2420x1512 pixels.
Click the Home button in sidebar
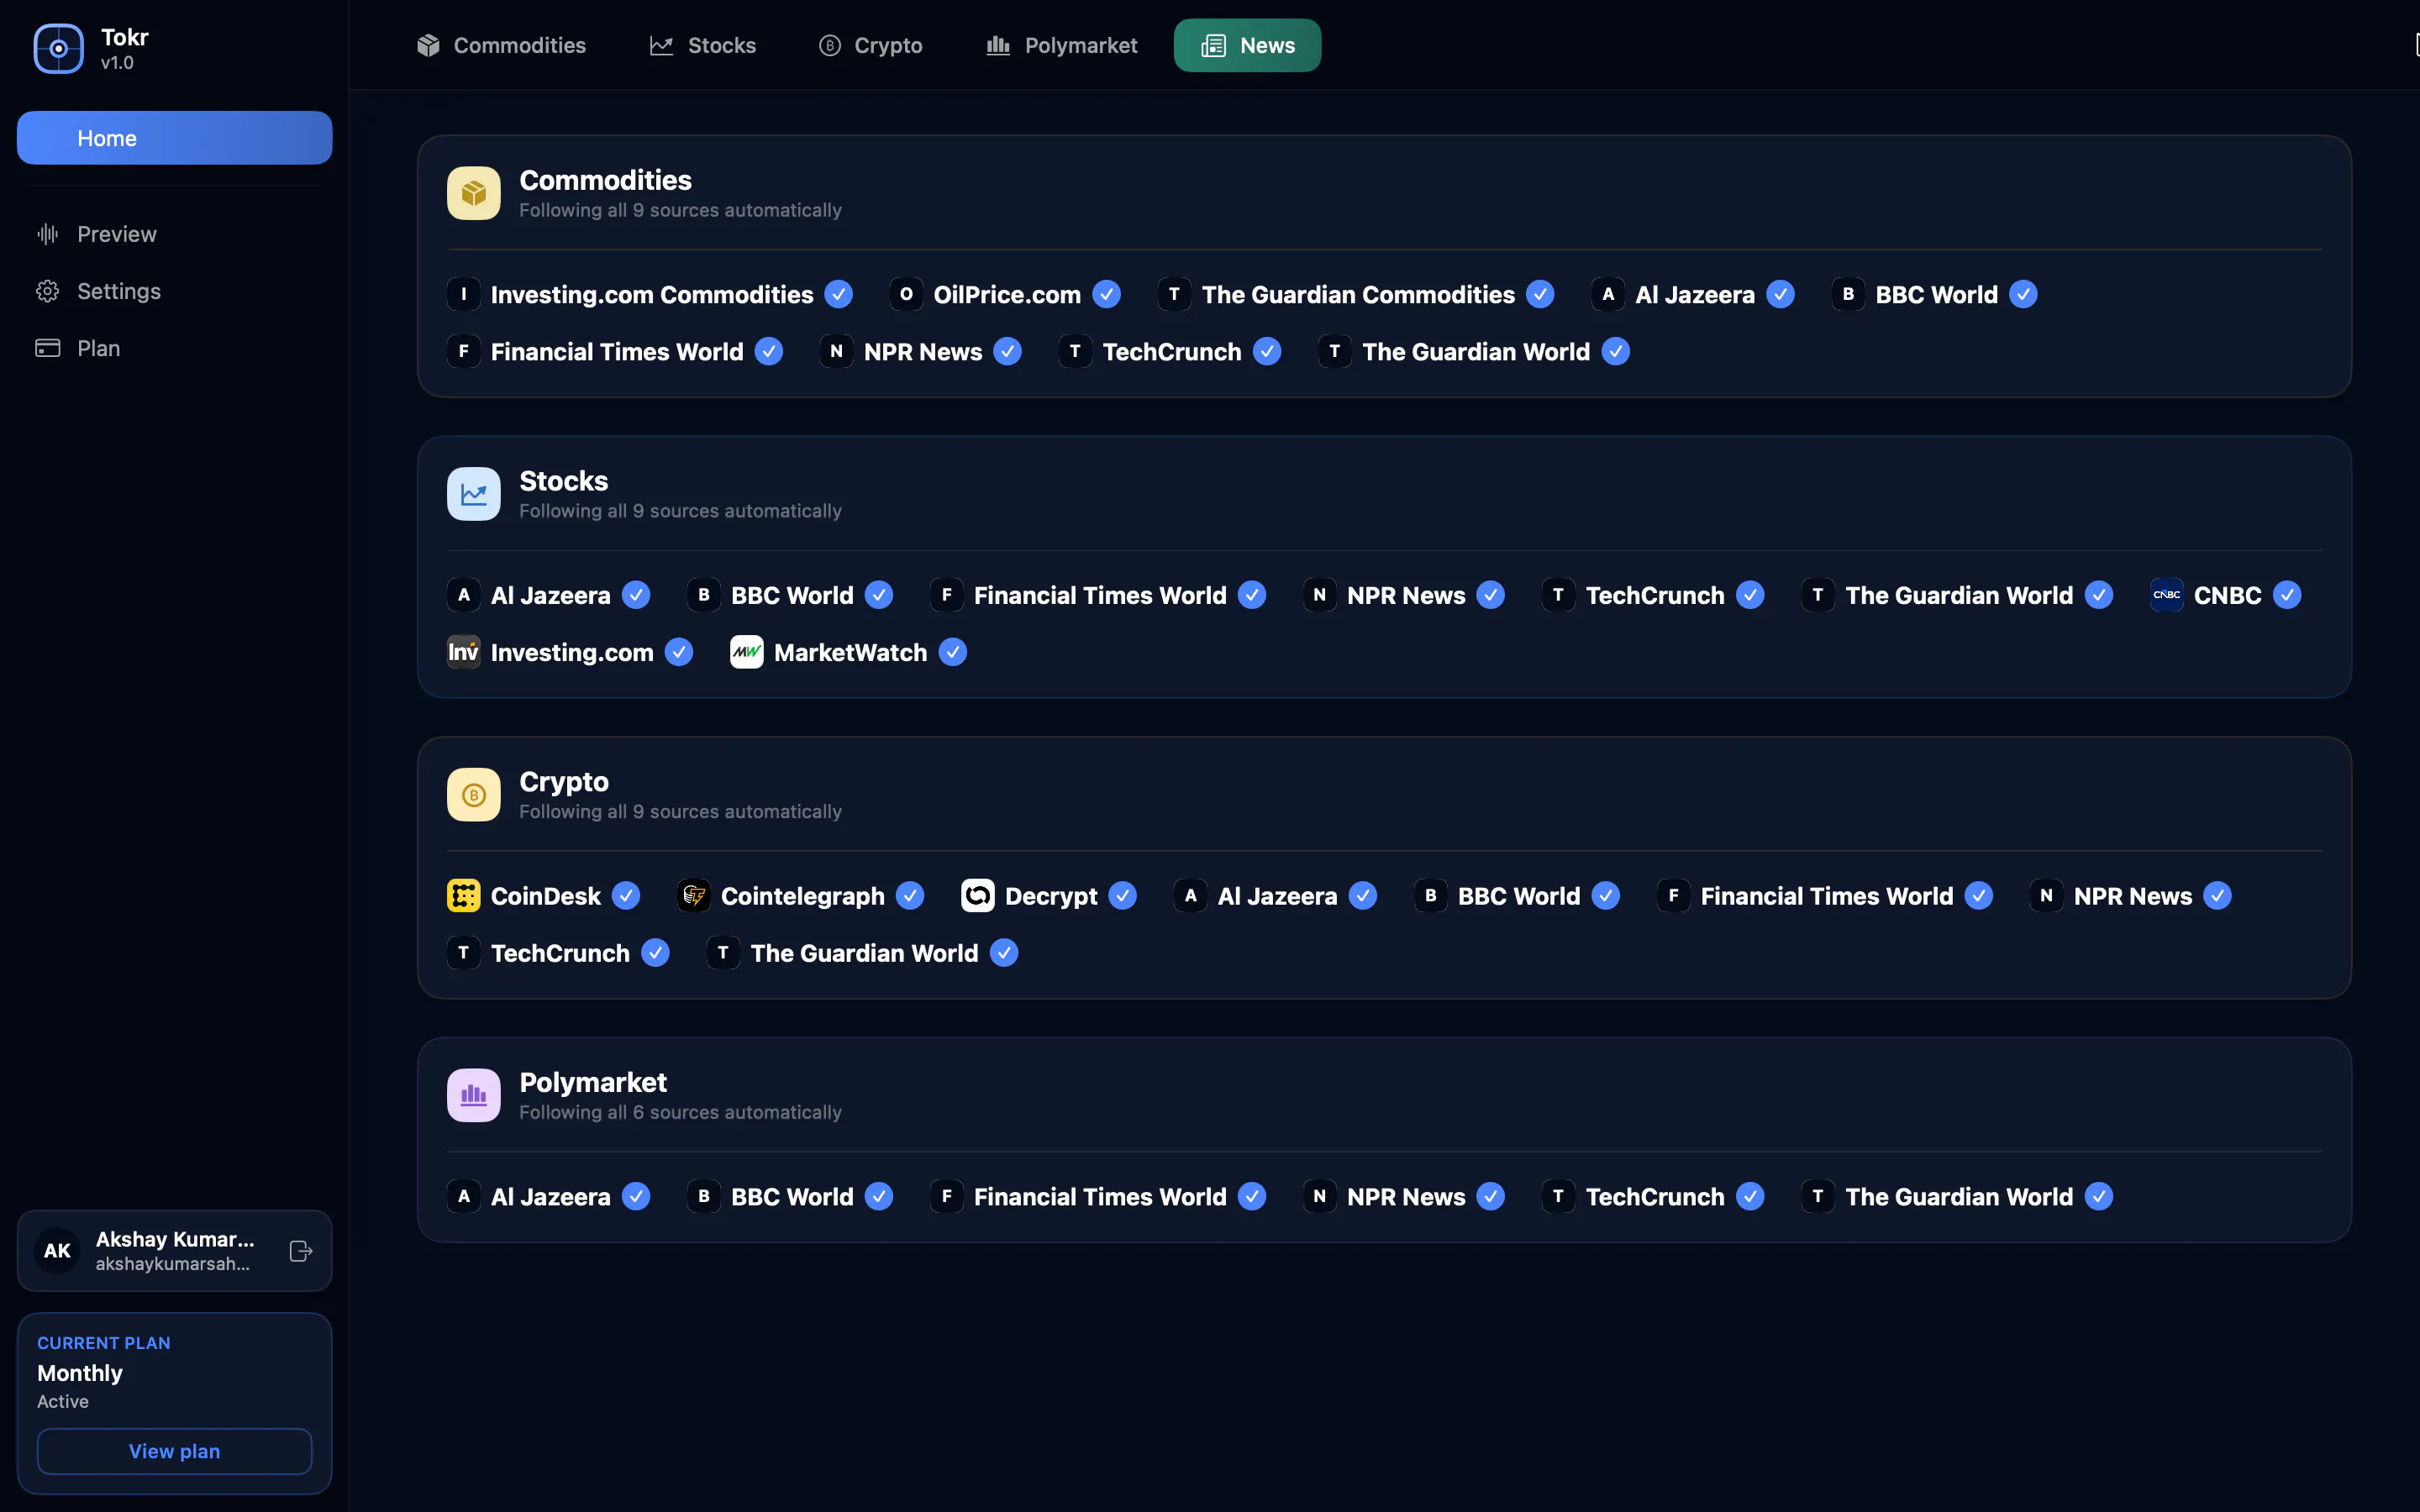(x=174, y=138)
